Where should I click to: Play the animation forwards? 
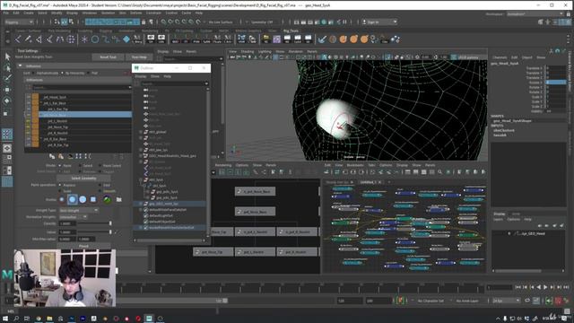coord(545,287)
